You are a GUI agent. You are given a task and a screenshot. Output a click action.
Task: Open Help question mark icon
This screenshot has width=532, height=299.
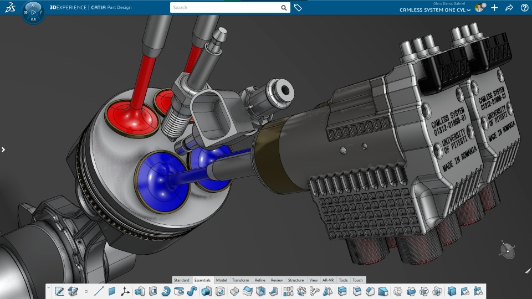coord(524,8)
